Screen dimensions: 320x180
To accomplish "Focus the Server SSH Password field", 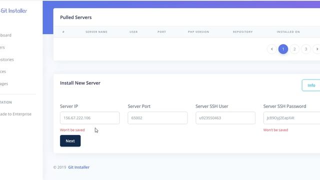I will pyautogui.click(x=291, y=118).
